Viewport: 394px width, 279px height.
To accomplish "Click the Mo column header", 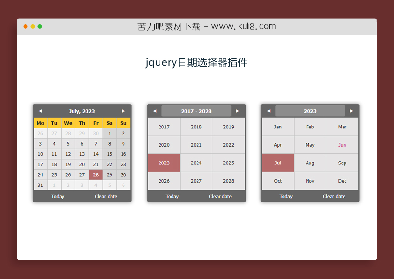I will point(40,123).
